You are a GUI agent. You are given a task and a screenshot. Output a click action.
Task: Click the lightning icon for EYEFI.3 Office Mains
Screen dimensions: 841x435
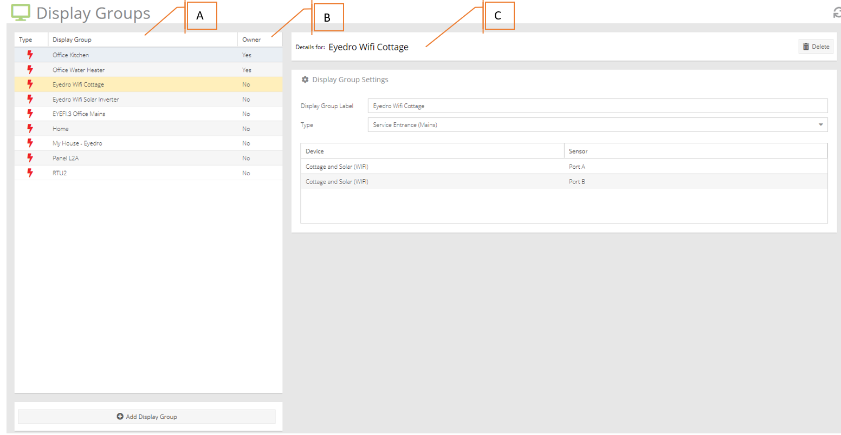(30, 114)
